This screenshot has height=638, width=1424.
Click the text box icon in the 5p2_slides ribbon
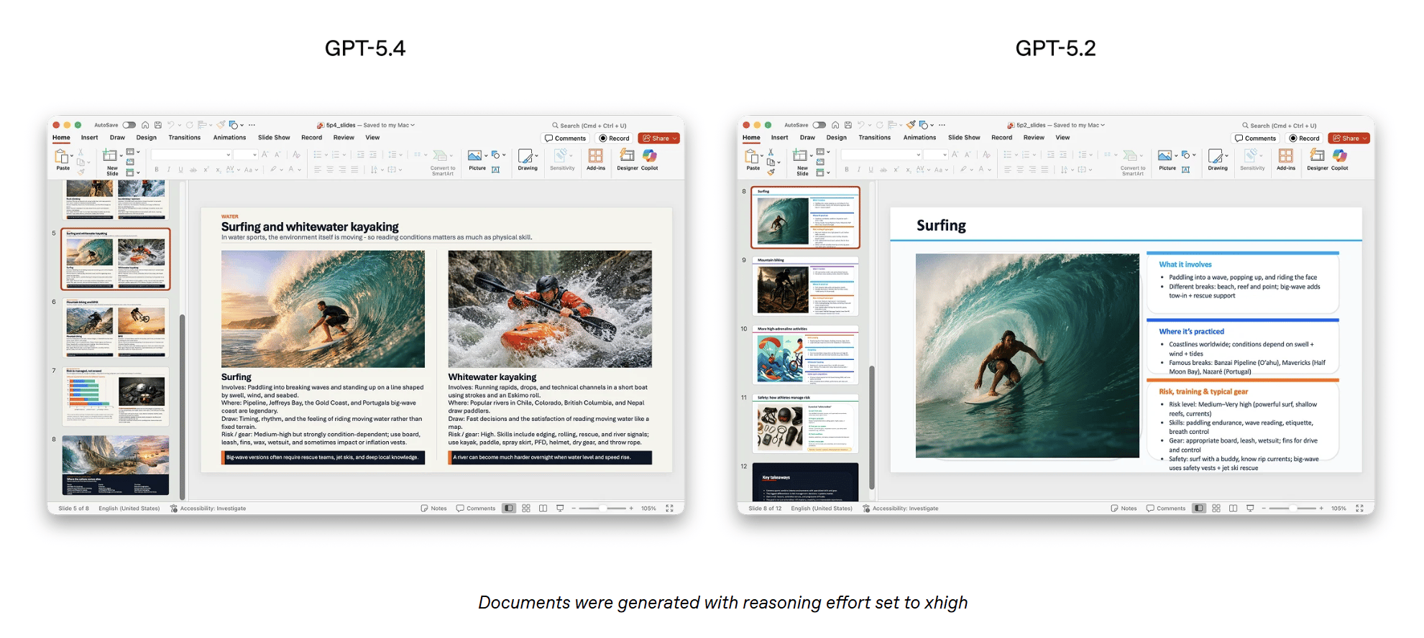1185,170
